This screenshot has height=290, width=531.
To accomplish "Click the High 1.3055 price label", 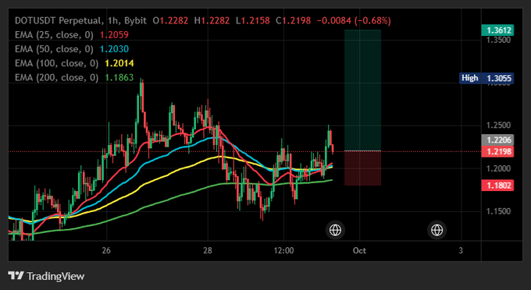I will (486, 78).
